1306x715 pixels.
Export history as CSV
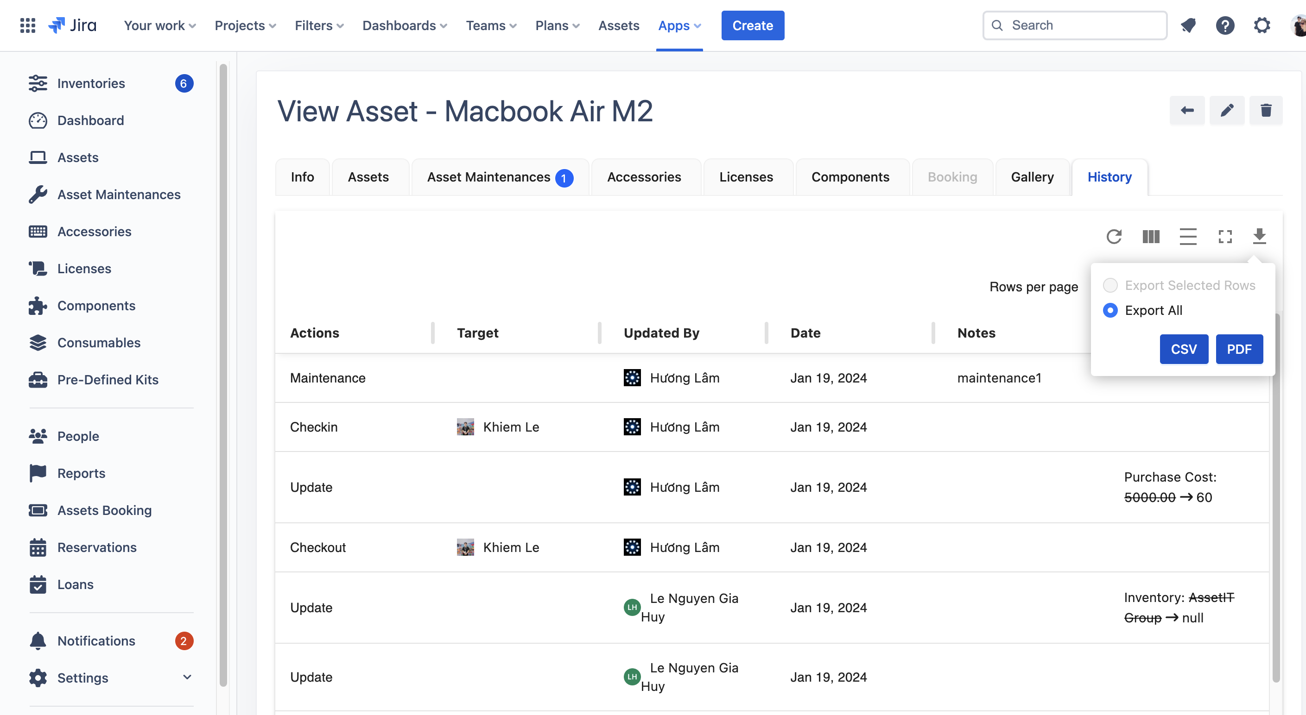tap(1183, 349)
